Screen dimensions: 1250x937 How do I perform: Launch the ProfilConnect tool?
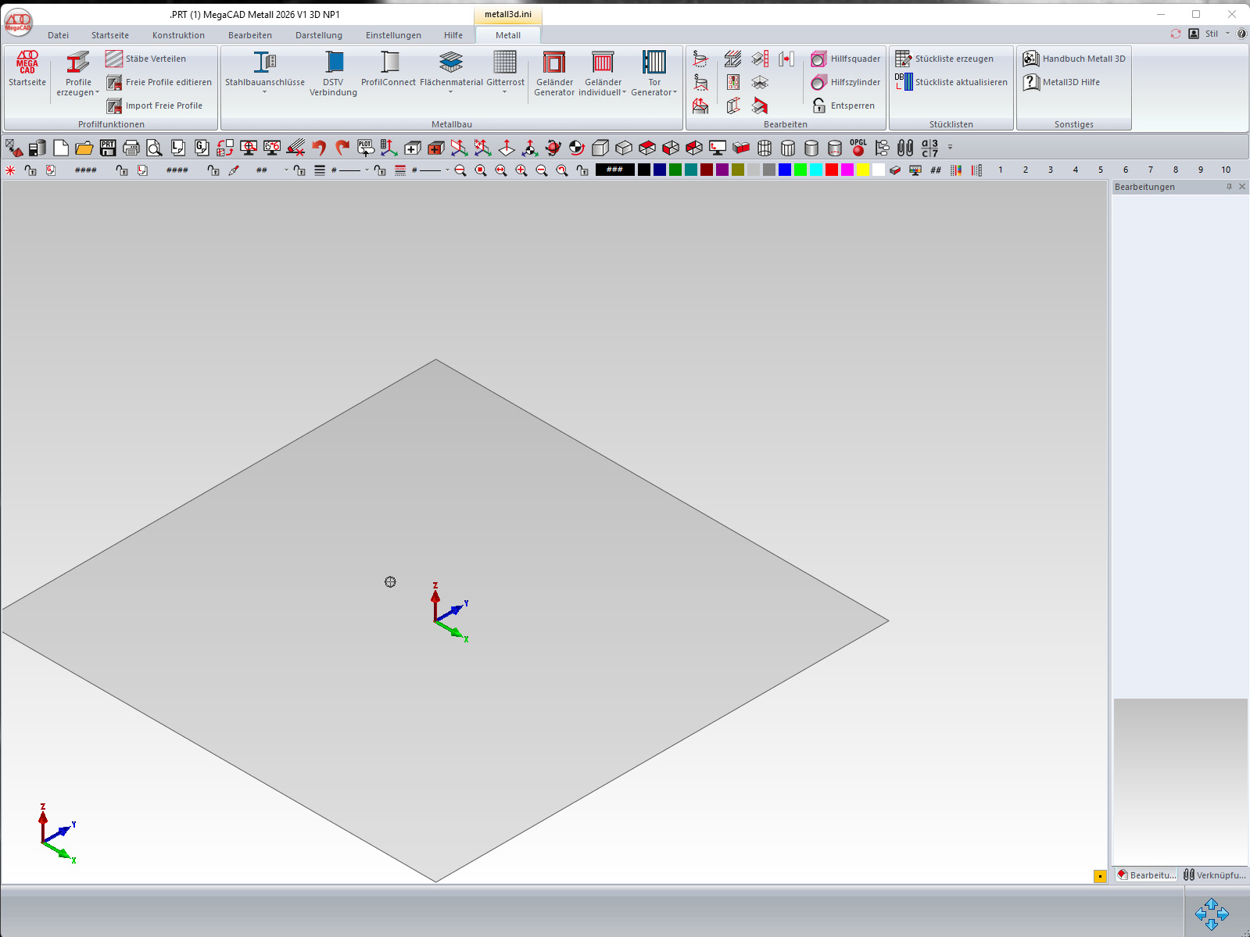pyautogui.click(x=389, y=69)
